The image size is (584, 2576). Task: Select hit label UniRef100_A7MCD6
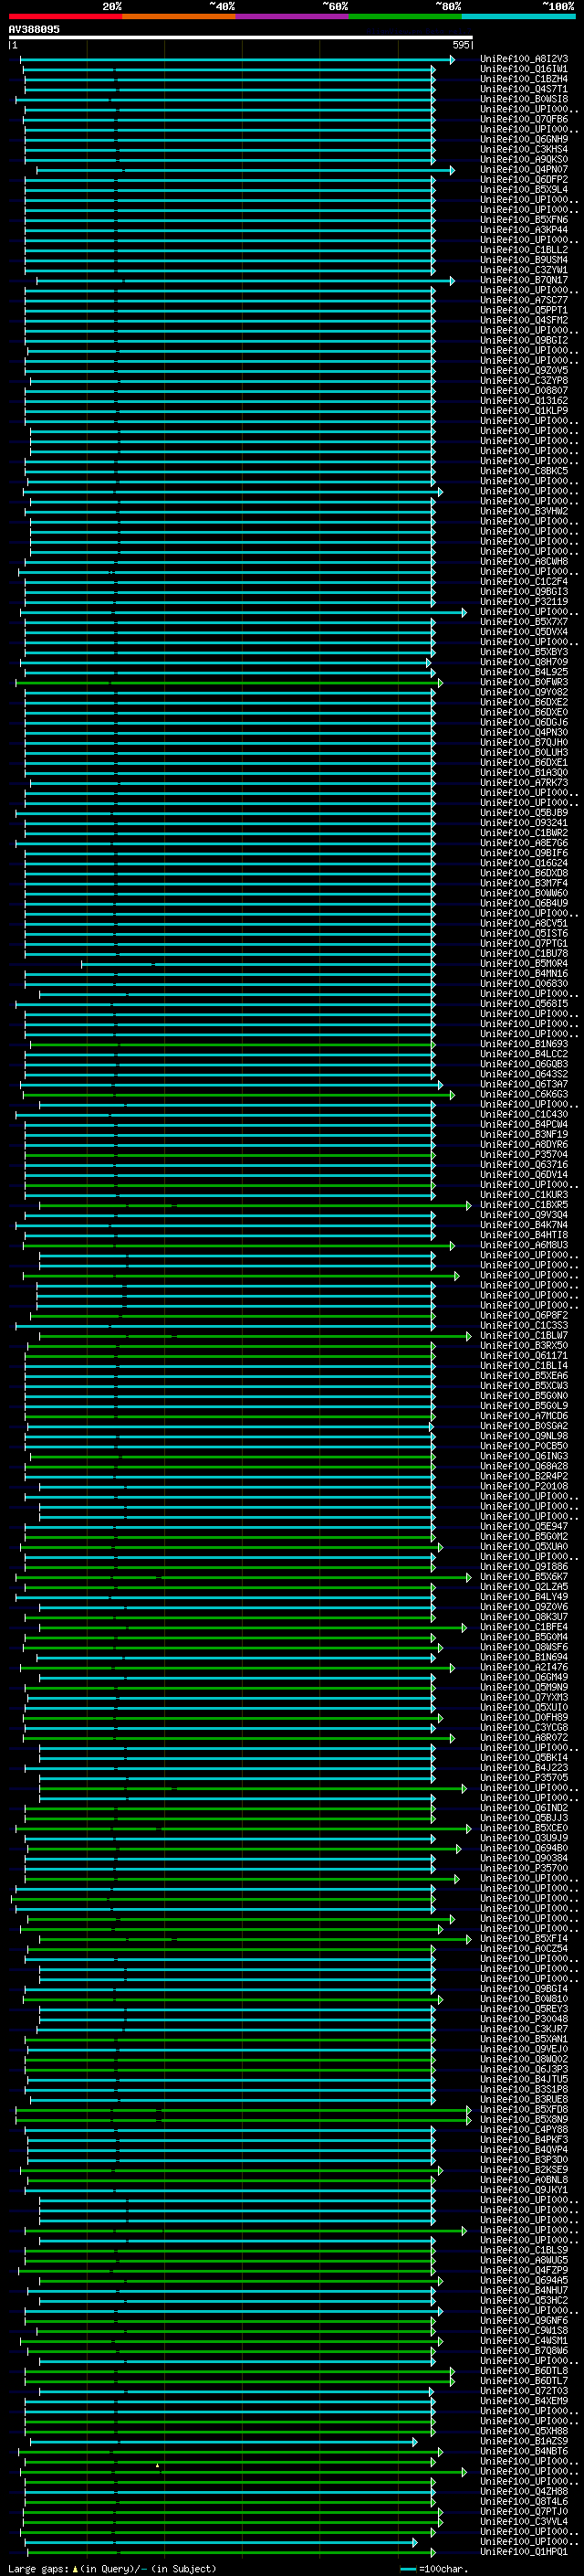click(524, 1416)
